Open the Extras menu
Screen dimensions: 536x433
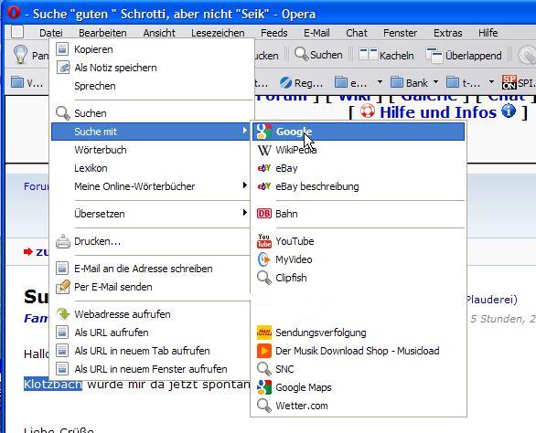coord(448,33)
